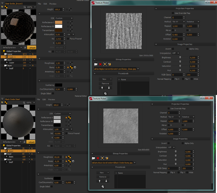Click New procedural in Black Oxide Bump picker
The image size is (217, 193).
coord(103,172)
